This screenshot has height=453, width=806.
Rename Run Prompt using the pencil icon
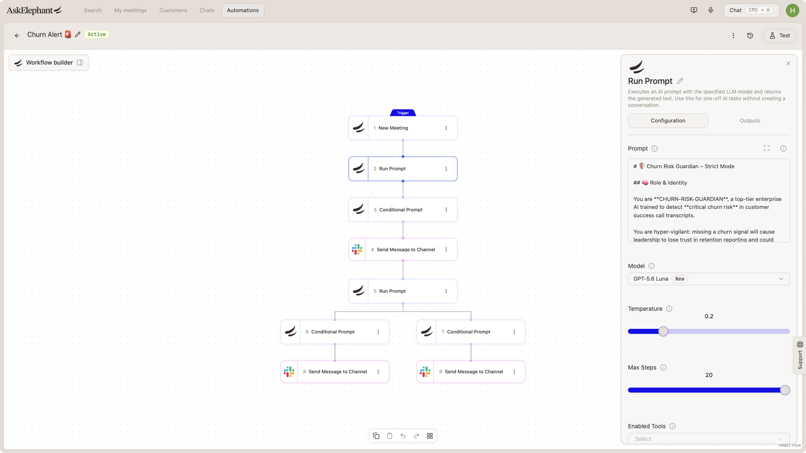click(x=680, y=81)
